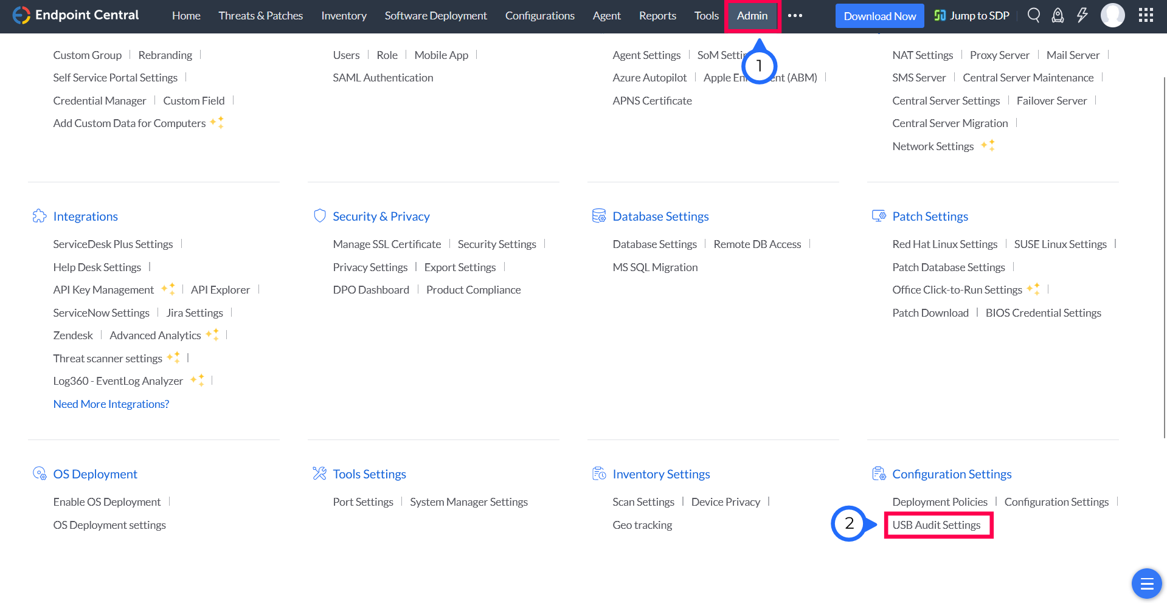Open the Software Deployment menu
The image size is (1167, 603).
[x=435, y=16]
